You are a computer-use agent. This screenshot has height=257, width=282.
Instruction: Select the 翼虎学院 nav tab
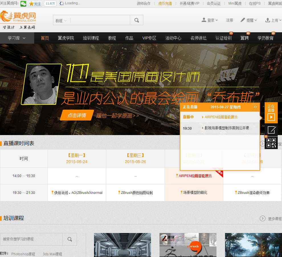(66, 38)
